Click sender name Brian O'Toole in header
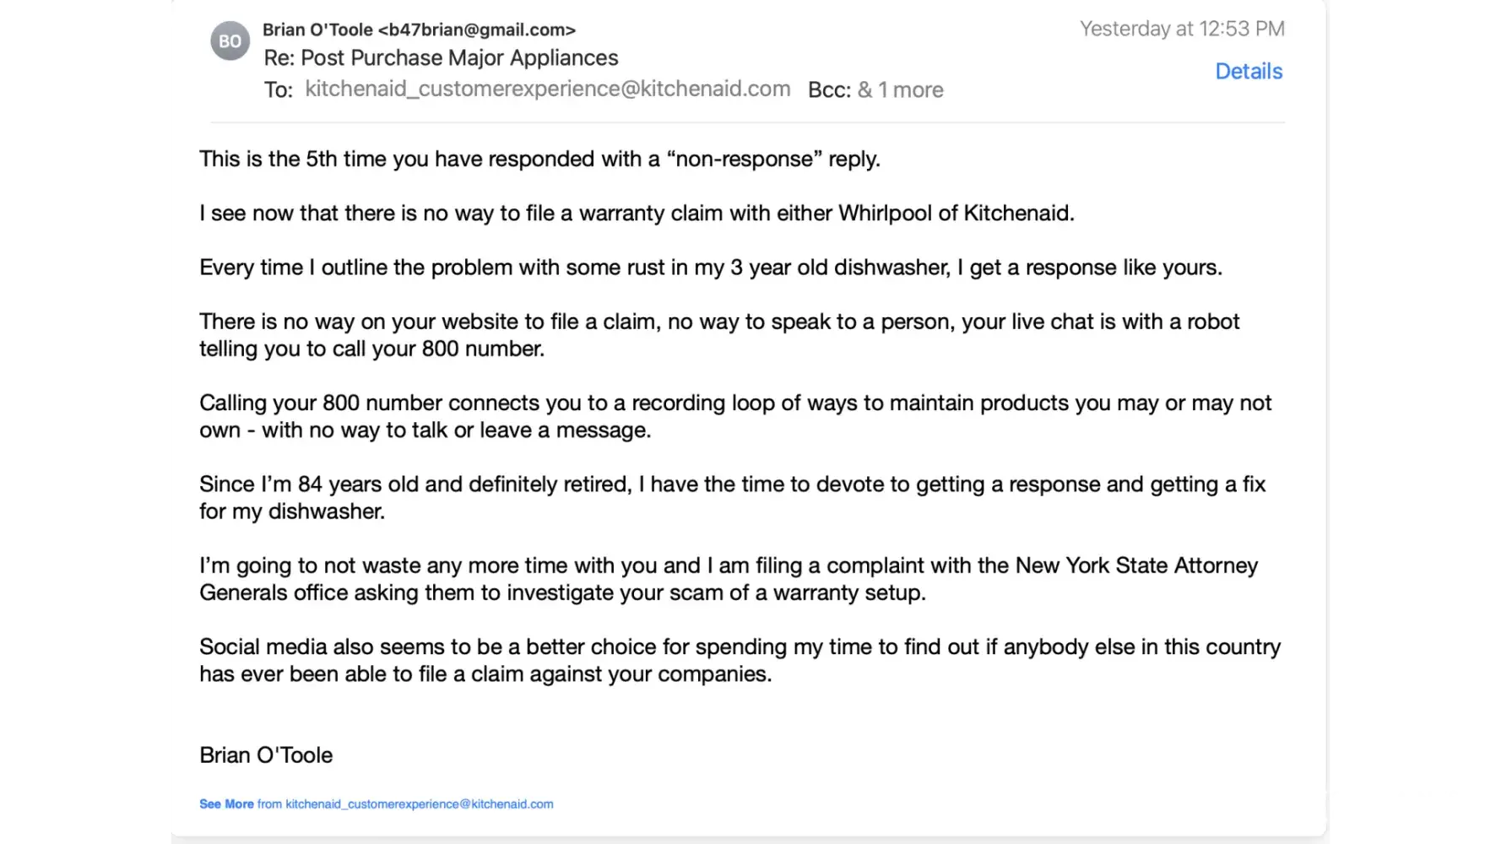The image size is (1501, 844). point(317,30)
